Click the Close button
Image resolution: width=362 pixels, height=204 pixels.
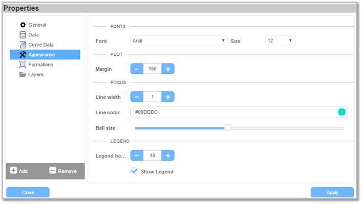pyautogui.click(x=28, y=192)
